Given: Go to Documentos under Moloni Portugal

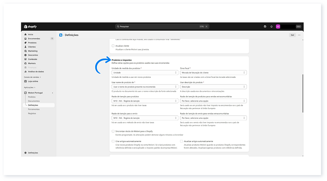Looking at the screenshot, I should pos(34,101).
